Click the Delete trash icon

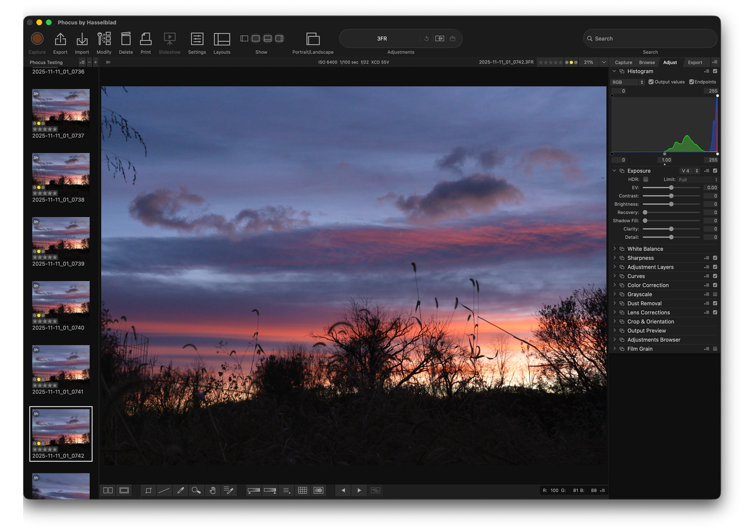tap(126, 39)
